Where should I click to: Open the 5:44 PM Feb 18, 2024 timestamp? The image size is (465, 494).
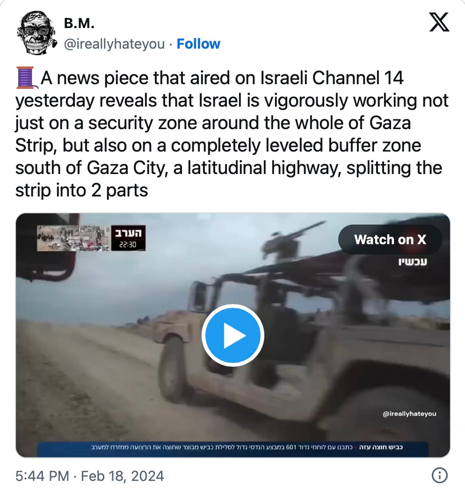point(89,476)
